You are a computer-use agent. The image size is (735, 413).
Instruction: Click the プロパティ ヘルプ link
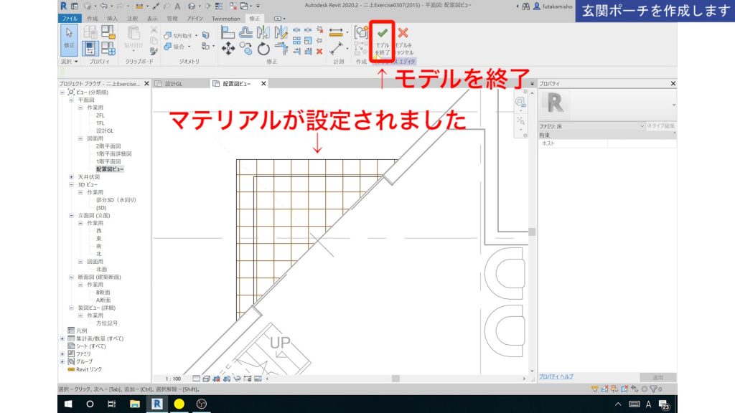click(x=557, y=375)
